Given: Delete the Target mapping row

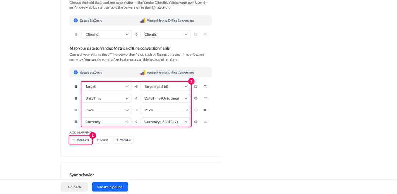Looking at the screenshot, I should point(205,87).
